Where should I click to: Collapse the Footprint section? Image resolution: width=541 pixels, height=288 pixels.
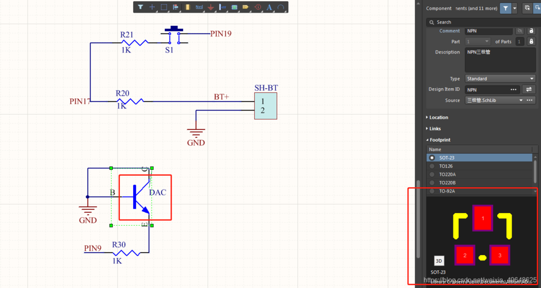438,140
